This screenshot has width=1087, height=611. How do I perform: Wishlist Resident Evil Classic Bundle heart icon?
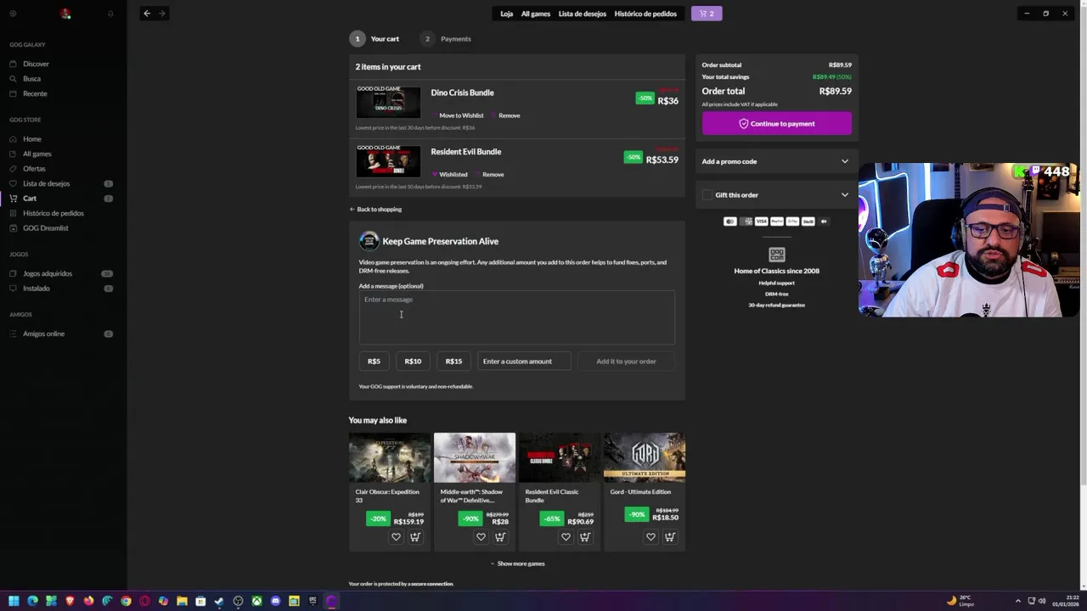pos(566,537)
